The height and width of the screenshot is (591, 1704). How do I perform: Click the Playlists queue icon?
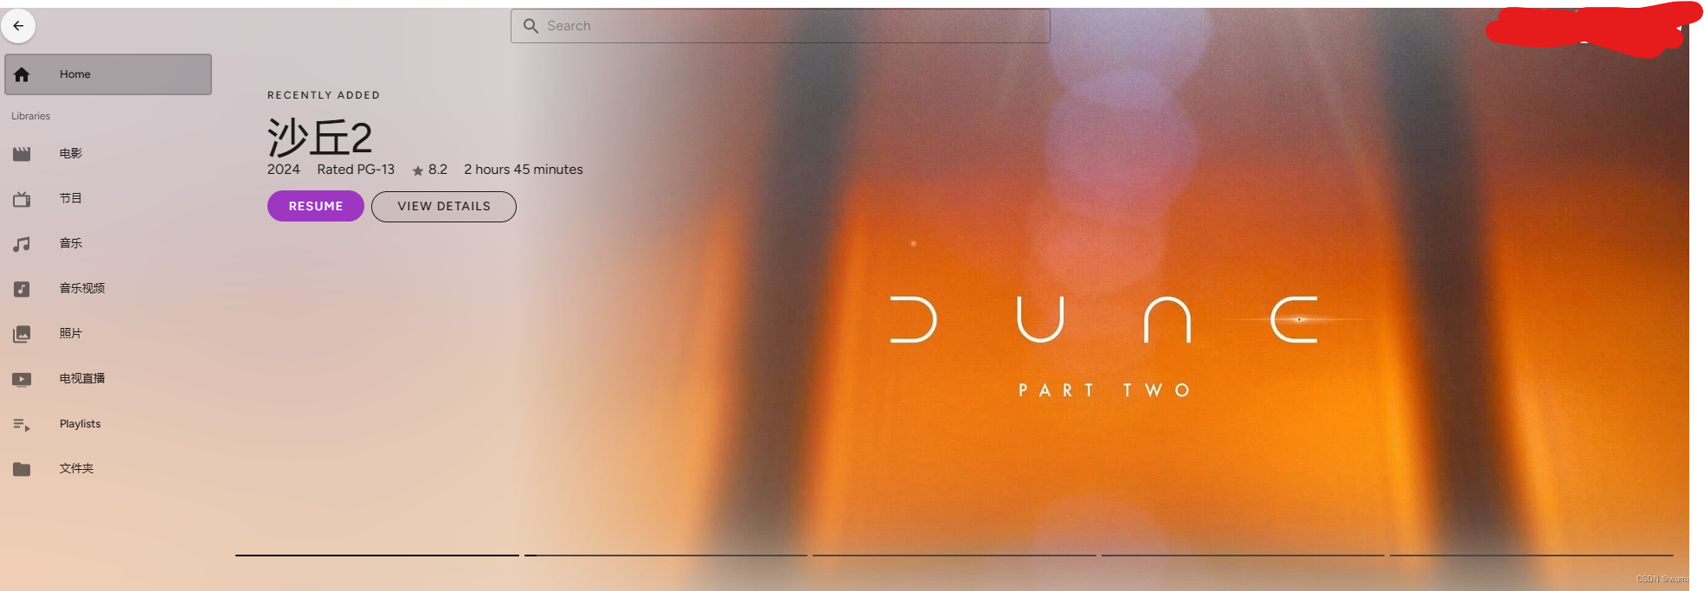click(x=22, y=424)
